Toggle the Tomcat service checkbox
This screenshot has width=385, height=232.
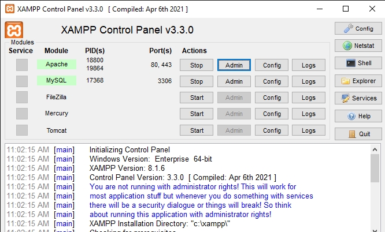click(x=22, y=130)
